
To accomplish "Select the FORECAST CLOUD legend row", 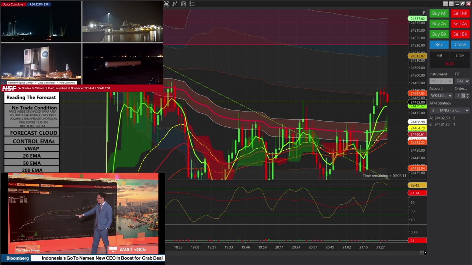I will (x=32, y=133).
